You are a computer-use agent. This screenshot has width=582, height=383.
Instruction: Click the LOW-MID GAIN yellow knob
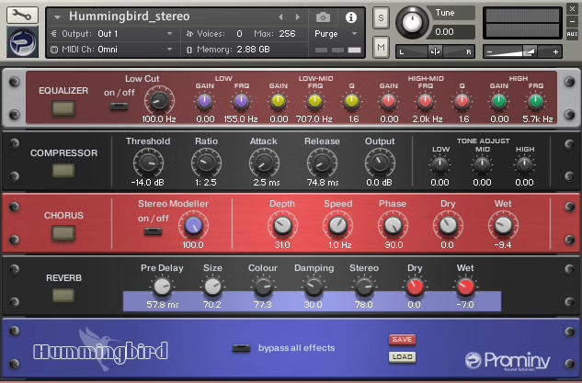[278, 101]
